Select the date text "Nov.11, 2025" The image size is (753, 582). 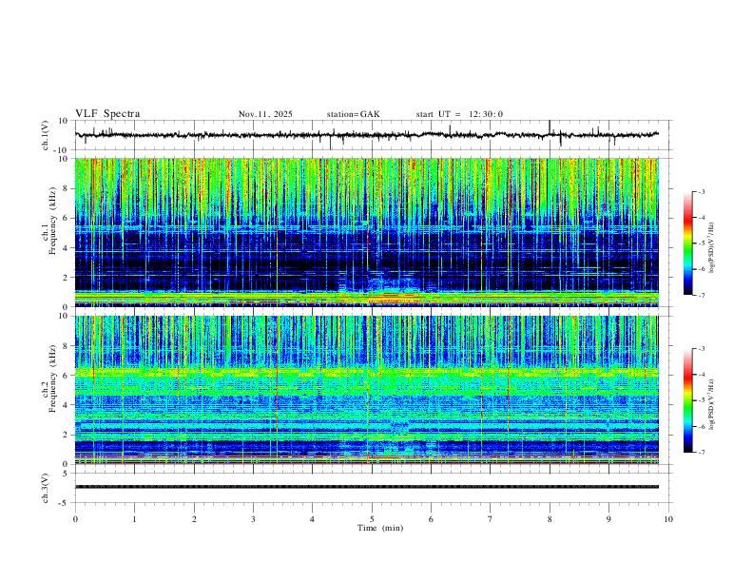coord(265,114)
